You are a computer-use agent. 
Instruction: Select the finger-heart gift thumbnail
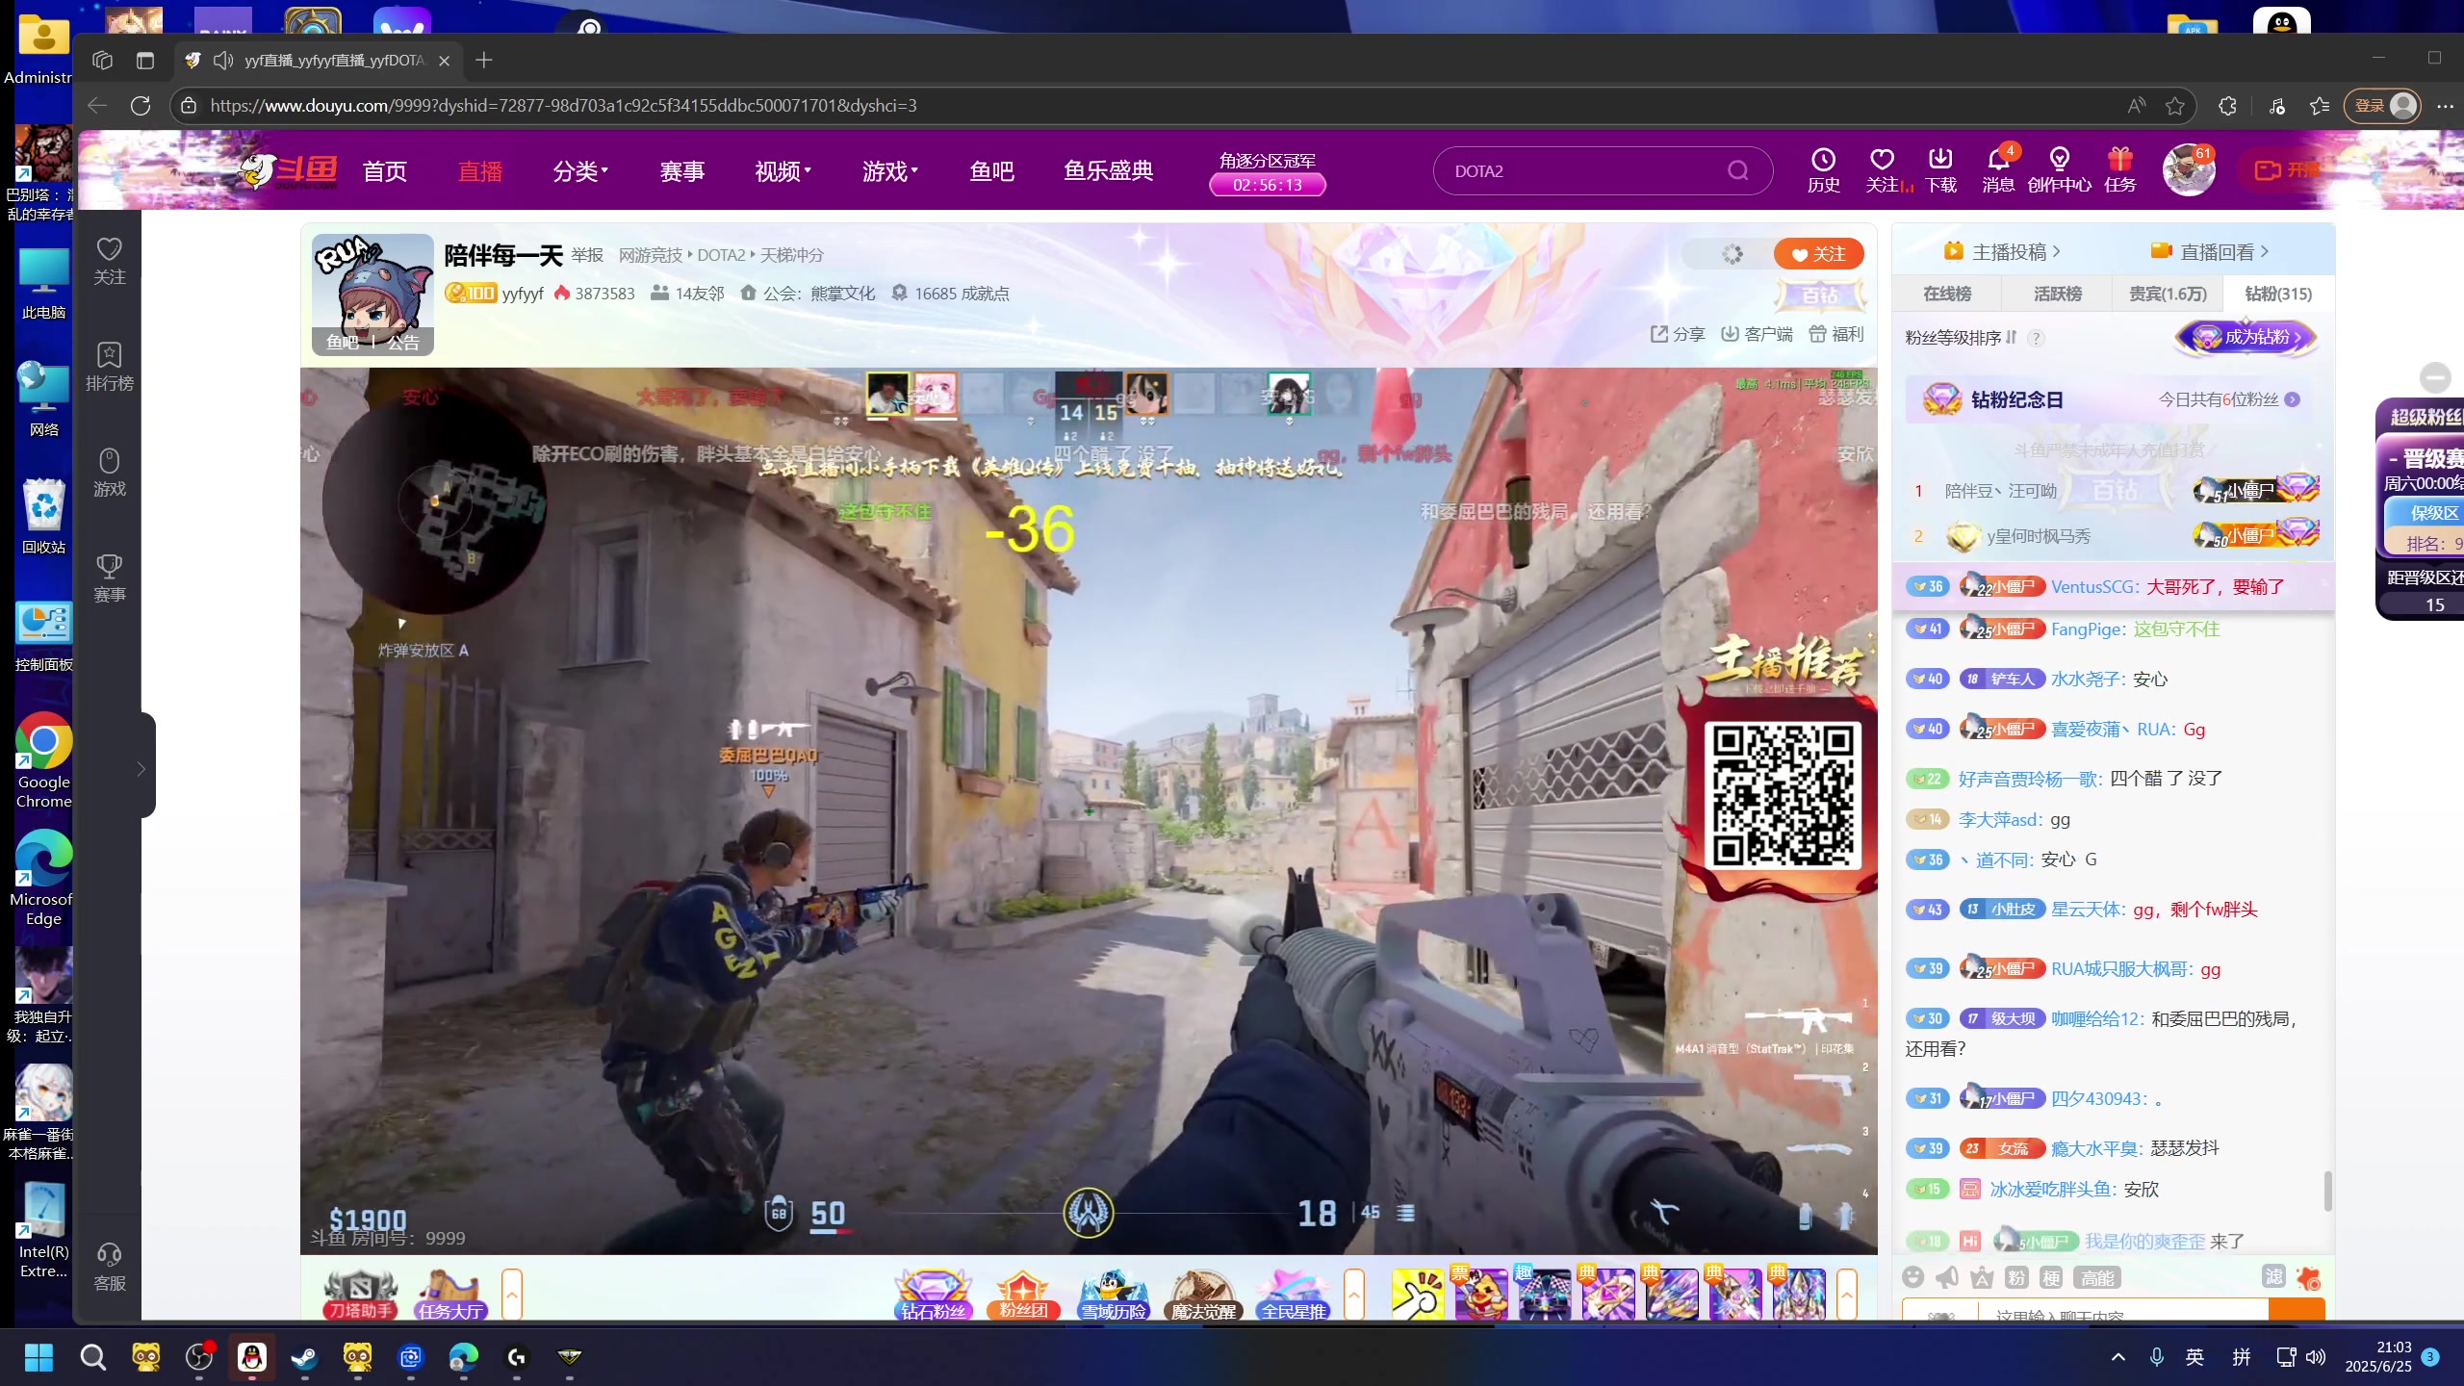click(x=1417, y=1293)
